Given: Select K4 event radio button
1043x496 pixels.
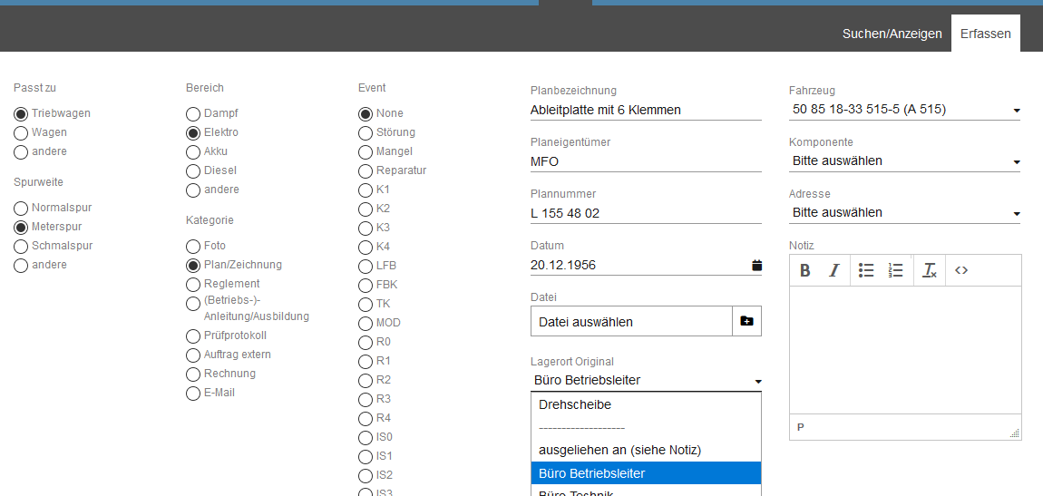Looking at the screenshot, I should (366, 248).
